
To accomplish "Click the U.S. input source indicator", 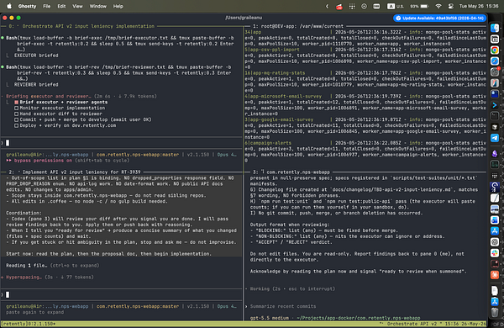I will coord(396,6).
